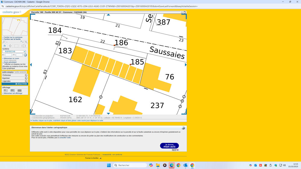The height and width of the screenshot is (169, 301).
Task: Validate coordinates with the round check button
Action: (x=25, y=55)
